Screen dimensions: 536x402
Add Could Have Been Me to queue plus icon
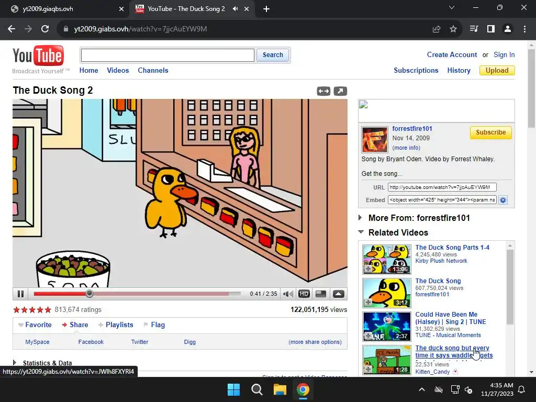[x=368, y=336]
